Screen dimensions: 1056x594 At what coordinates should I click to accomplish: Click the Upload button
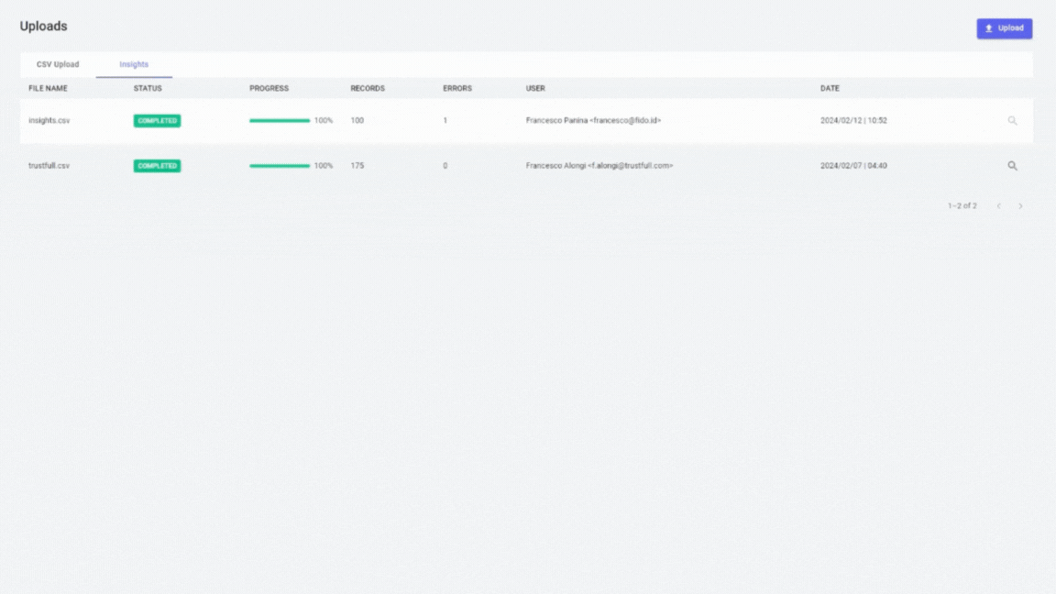pyautogui.click(x=1004, y=28)
